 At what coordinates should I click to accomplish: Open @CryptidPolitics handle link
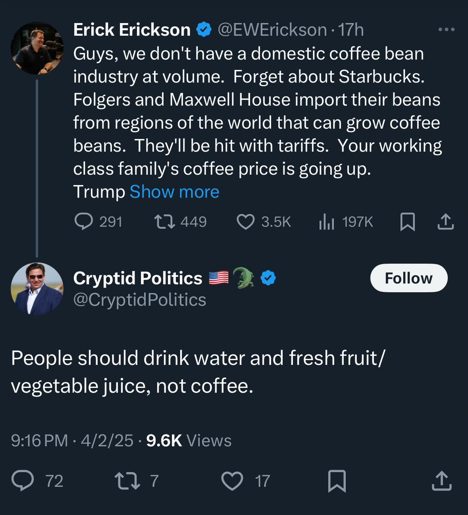click(140, 300)
